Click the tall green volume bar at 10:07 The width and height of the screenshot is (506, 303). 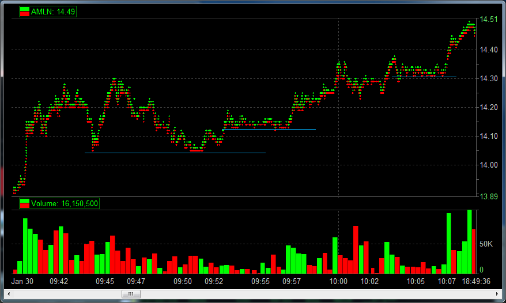tap(448, 243)
